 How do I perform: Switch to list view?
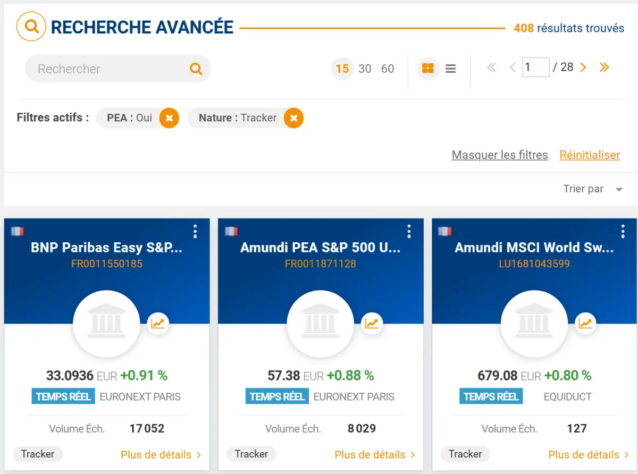[x=451, y=69]
